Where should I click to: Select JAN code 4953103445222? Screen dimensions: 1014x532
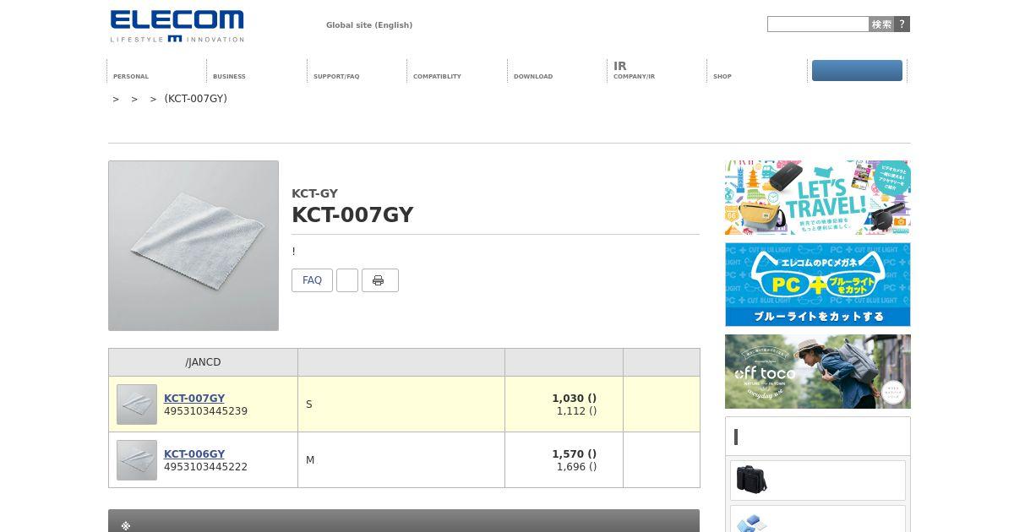click(x=205, y=467)
